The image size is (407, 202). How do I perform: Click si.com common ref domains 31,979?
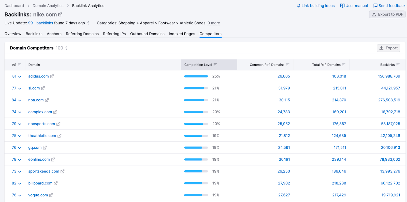[x=284, y=88]
